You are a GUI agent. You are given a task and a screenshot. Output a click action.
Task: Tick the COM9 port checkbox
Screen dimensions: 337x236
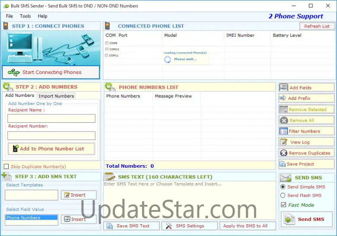point(107,43)
